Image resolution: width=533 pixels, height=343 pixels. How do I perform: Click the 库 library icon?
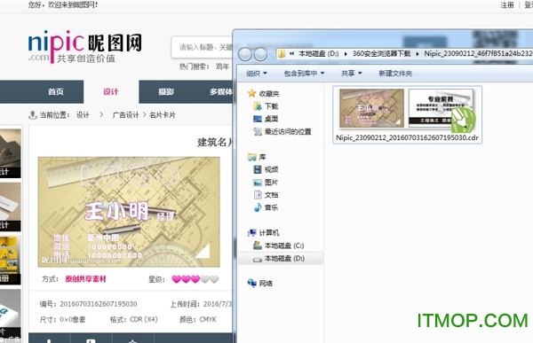252,157
